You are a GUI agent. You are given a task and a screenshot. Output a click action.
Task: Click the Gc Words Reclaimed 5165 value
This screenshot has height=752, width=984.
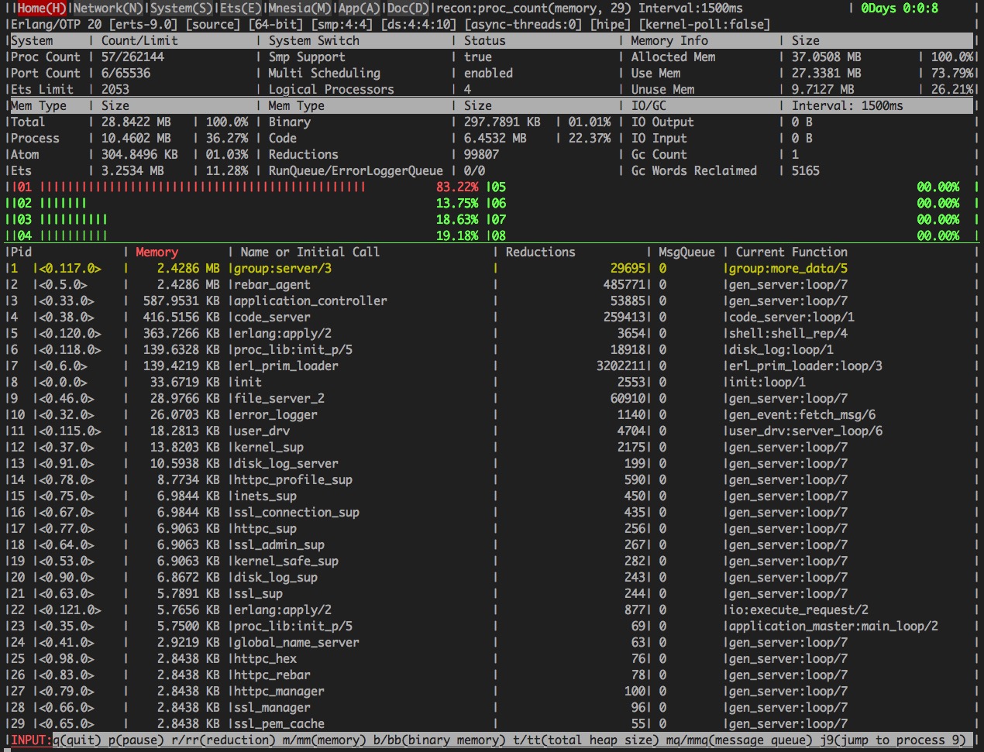click(805, 170)
